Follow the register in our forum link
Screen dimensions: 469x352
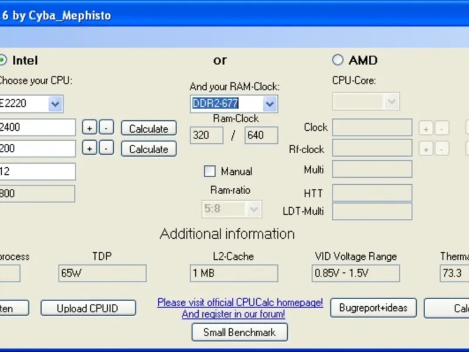(x=233, y=314)
